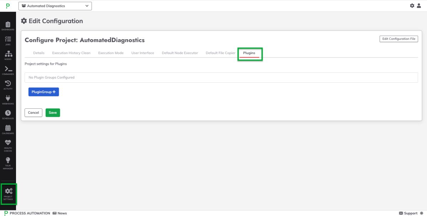Click 'Configure Project: AutomatedDiagnostics' heading

85,40
